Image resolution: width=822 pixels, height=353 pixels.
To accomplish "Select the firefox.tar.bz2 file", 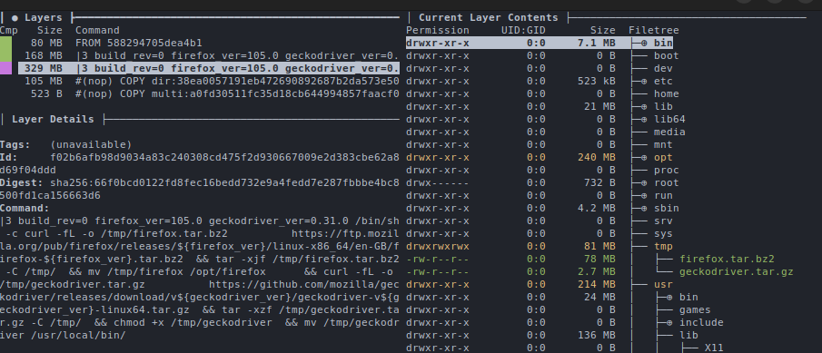I will [x=727, y=260].
